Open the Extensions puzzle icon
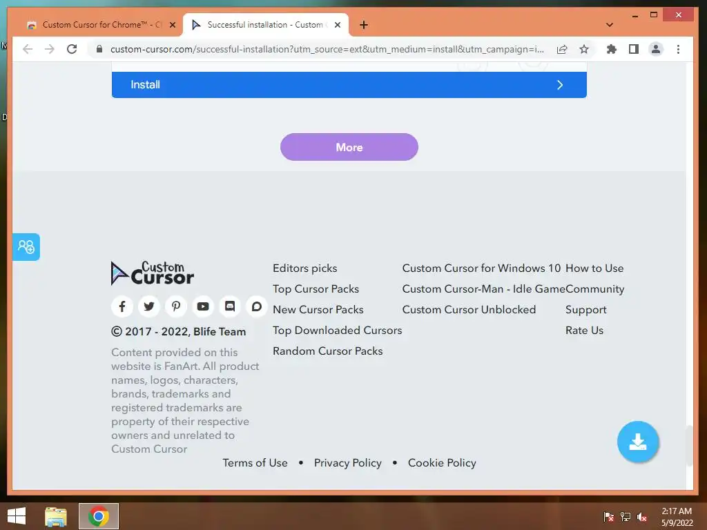The height and width of the screenshot is (530, 707). pyautogui.click(x=612, y=49)
